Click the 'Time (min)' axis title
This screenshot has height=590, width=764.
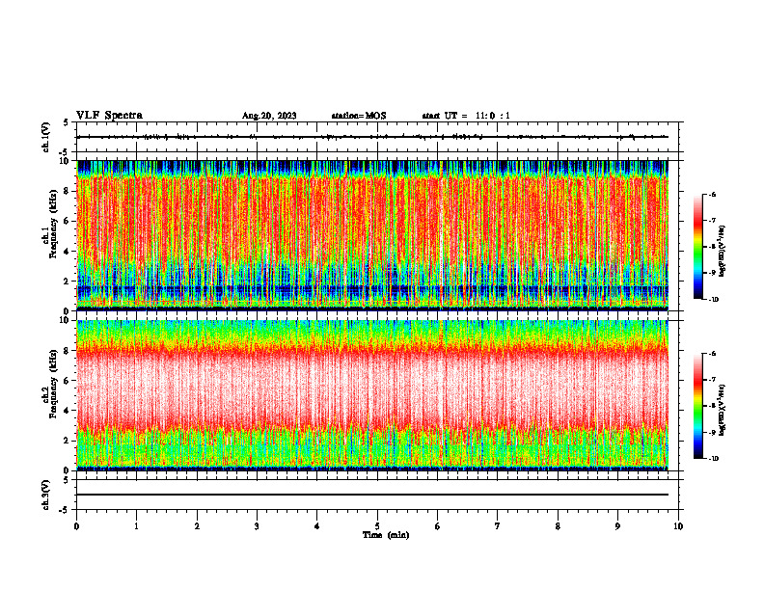point(386,535)
